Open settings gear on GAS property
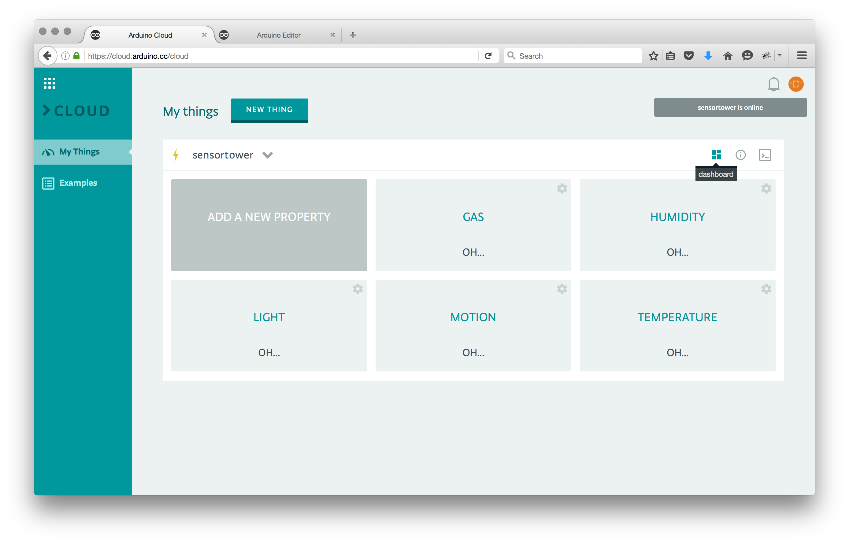This screenshot has width=849, height=544. click(x=562, y=188)
